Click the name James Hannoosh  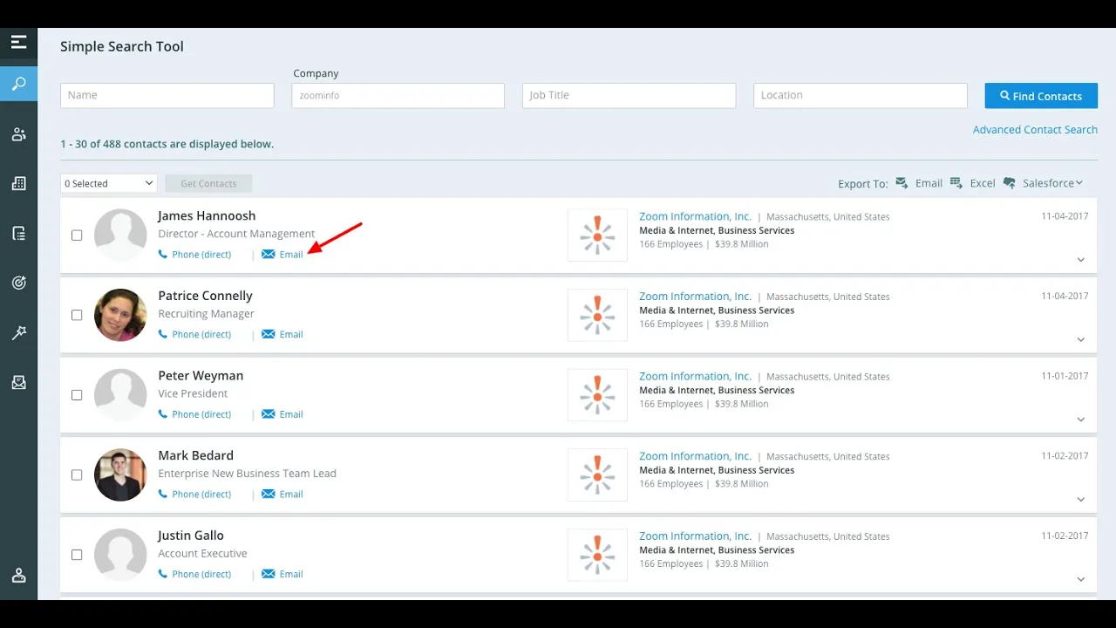tap(207, 215)
